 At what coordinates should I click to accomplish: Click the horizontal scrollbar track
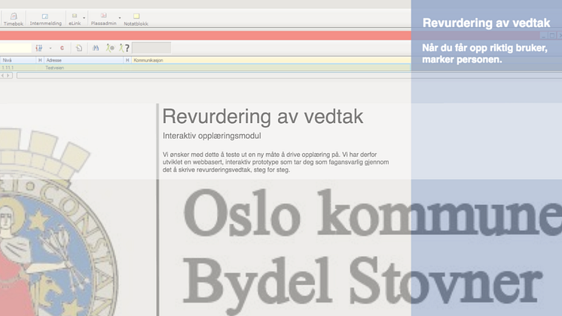pos(289,75)
